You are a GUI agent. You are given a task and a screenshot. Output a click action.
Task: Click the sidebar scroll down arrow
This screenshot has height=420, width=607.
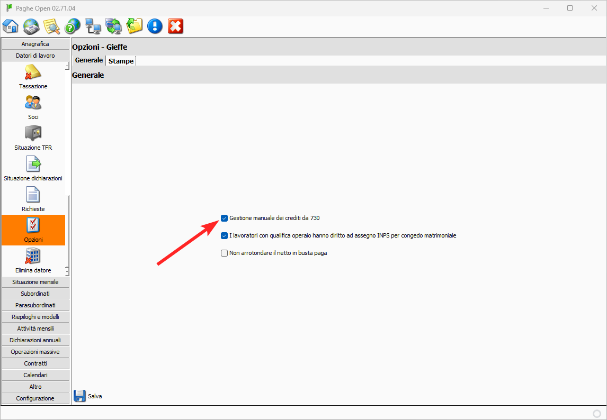(x=67, y=271)
